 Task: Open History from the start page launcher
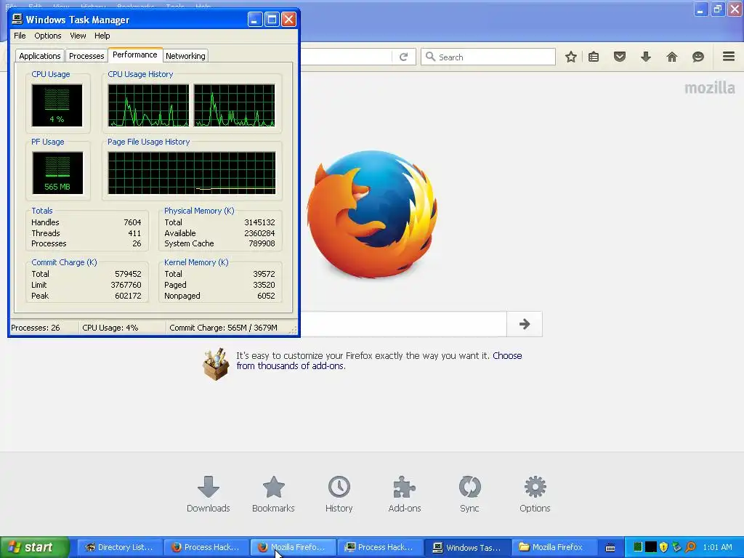(x=339, y=494)
